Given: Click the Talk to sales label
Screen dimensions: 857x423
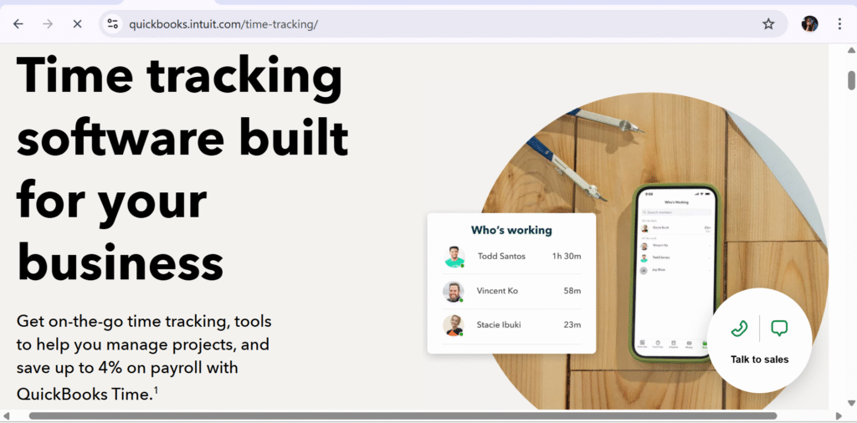Looking at the screenshot, I should point(759,359).
